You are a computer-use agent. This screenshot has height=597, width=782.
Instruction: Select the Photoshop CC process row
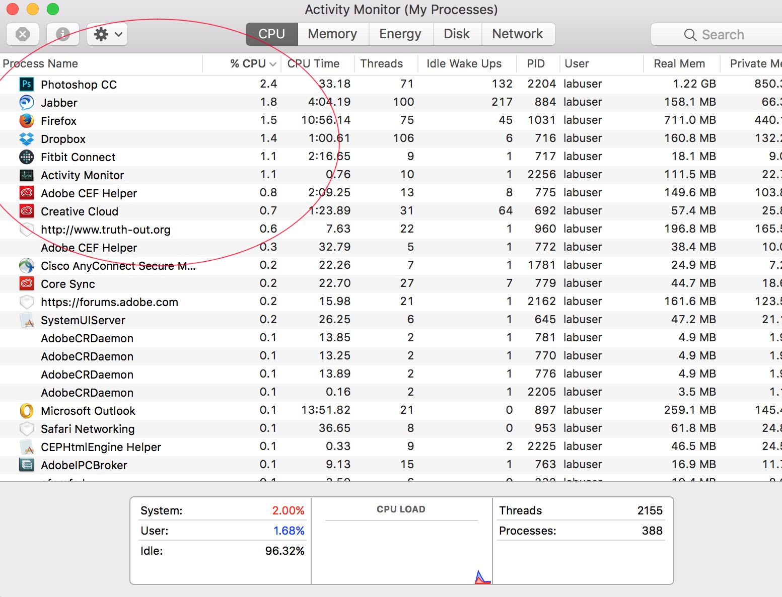(391, 84)
